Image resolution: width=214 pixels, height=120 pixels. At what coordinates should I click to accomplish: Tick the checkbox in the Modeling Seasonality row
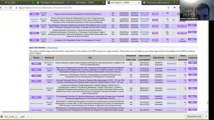pos(174,33)
